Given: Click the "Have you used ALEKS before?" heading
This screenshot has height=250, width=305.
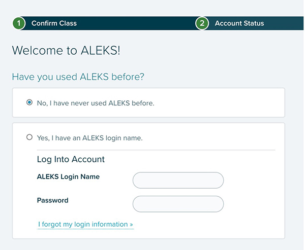Looking at the screenshot, I should click(x=78, y=77).
